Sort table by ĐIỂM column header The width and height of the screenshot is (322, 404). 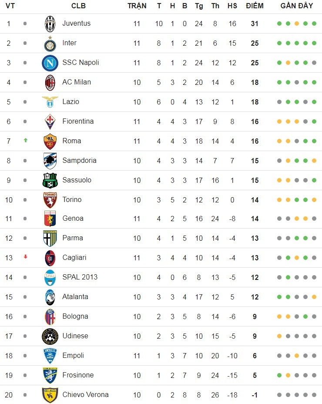coord(255,6)
